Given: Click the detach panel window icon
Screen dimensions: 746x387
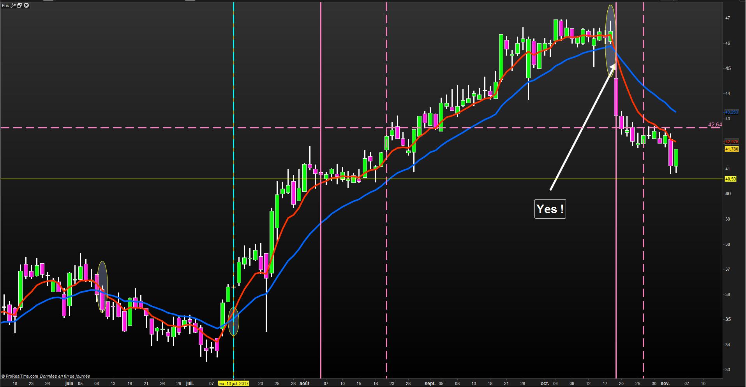Looking at the screenshot, I should click(x=19, y=5).
